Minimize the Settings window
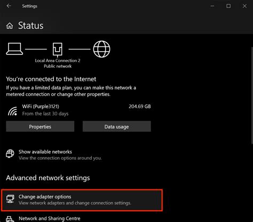Screen dimensions: 253x222 (212, 6)
